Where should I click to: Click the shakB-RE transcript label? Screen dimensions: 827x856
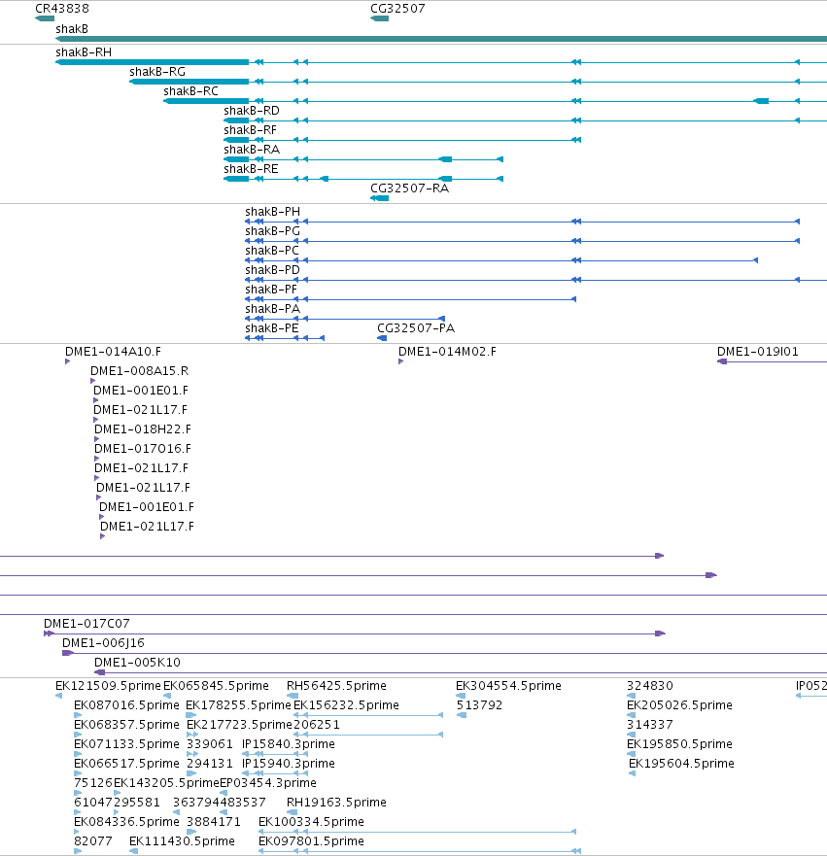click(x=251, y=169)
